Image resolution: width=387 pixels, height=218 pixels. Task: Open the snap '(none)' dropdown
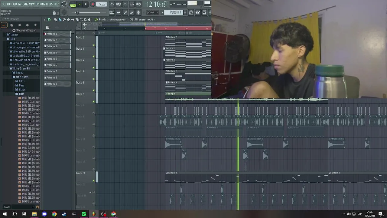point(152,12)
